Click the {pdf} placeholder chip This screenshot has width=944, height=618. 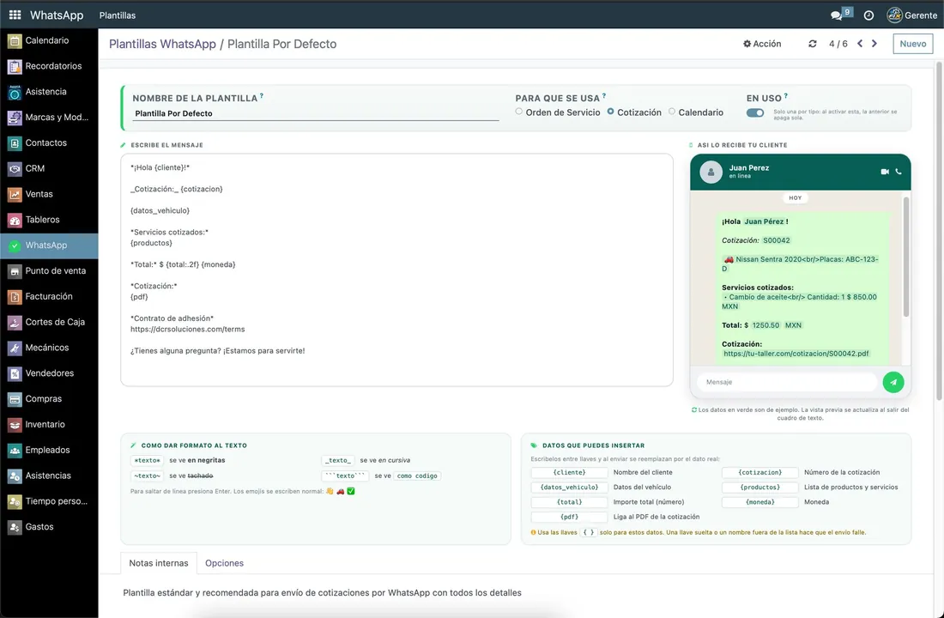click(570, 517)
